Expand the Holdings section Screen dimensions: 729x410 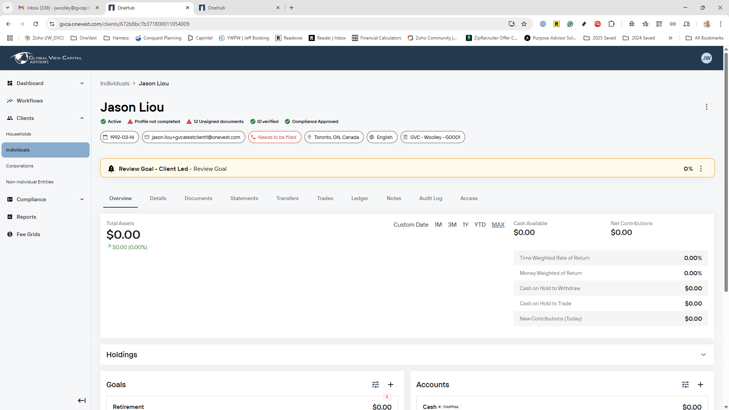point(704,355)
